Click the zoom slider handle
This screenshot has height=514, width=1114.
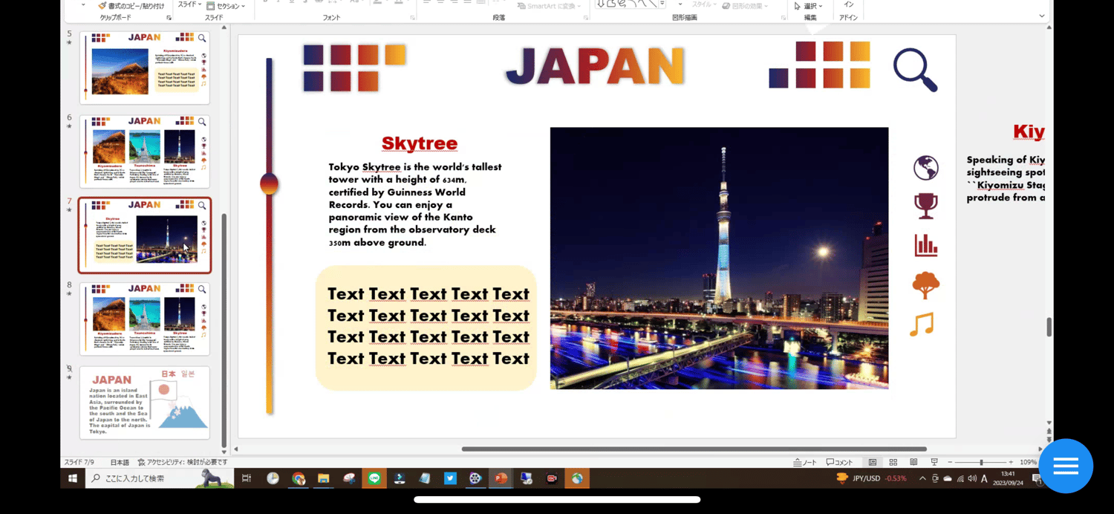pyautogui.click(x=981, y=462)
